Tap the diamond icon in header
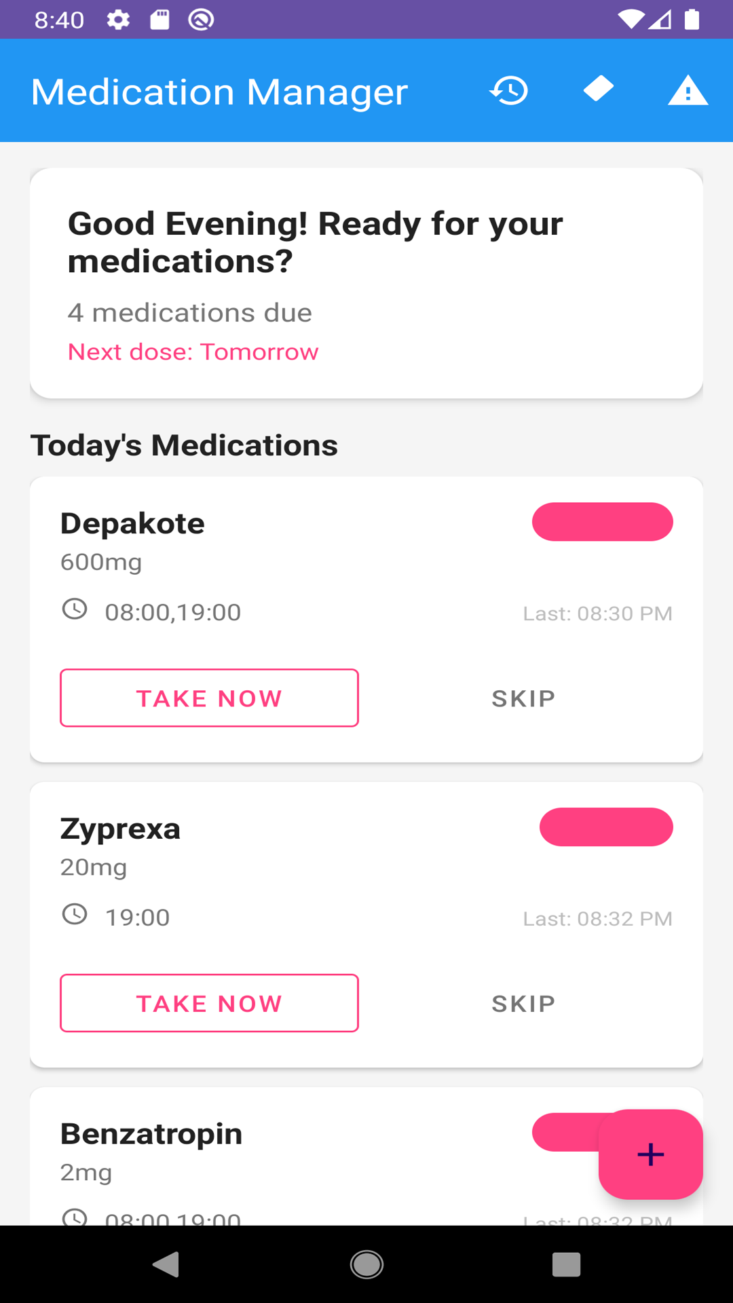 point(598,89)
